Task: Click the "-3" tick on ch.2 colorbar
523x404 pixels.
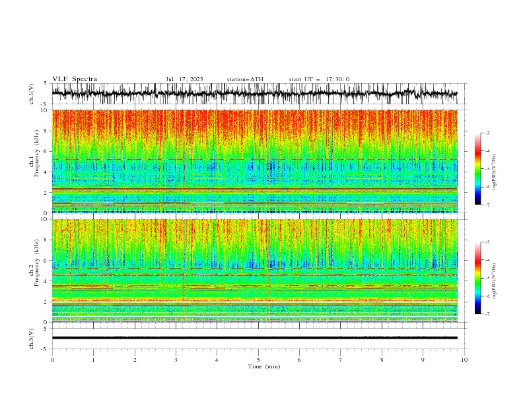Action: 487,242
